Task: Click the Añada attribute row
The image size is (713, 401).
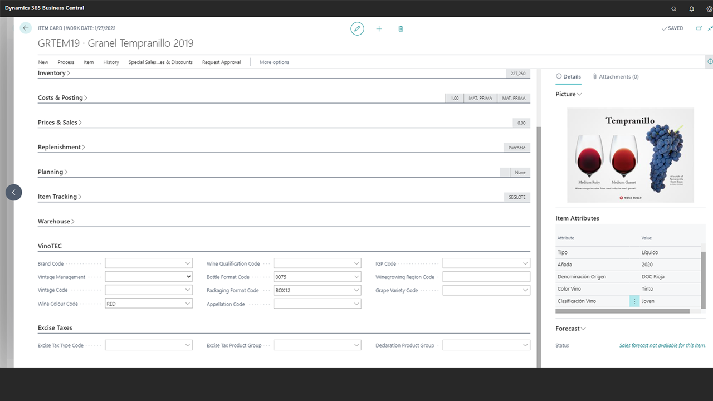Action: (628, 265)
